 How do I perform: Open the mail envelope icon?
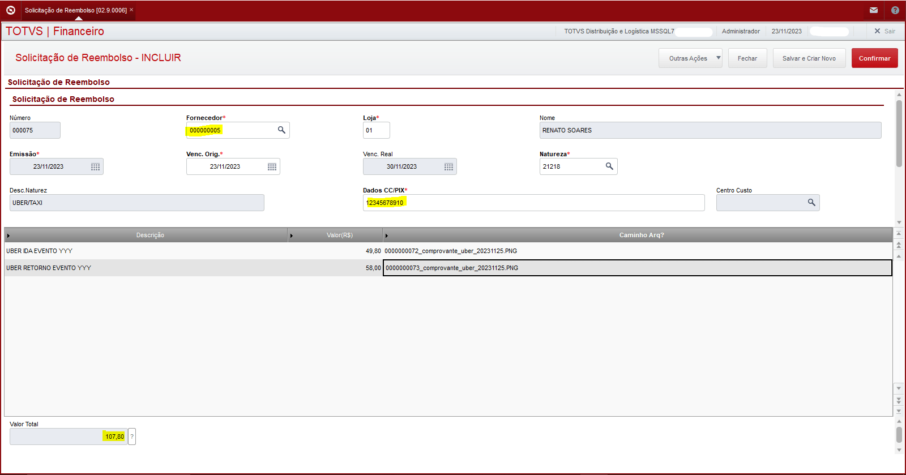874,10
